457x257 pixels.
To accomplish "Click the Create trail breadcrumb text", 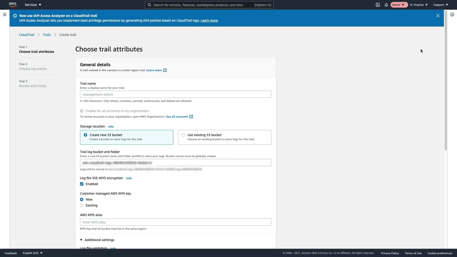I will 68,35.
